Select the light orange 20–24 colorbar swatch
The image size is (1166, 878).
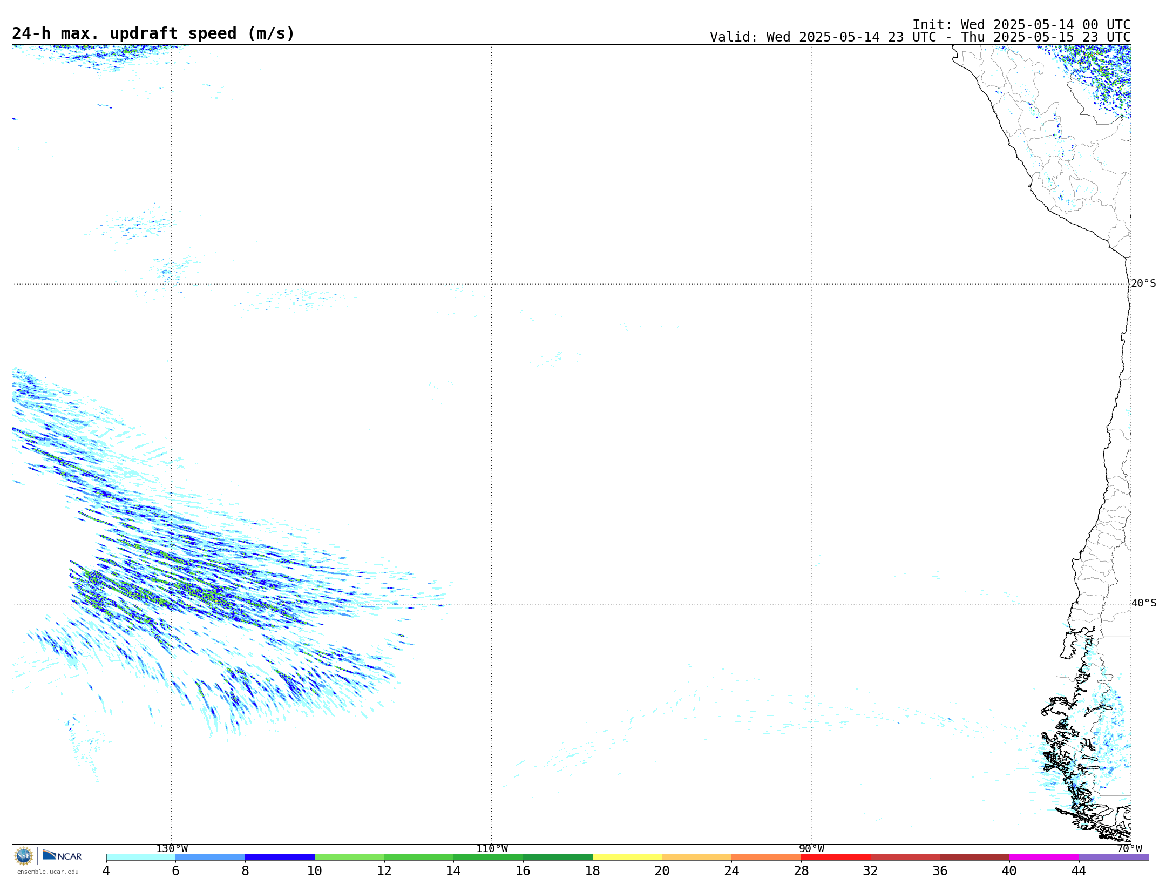(x=697, y=857)
